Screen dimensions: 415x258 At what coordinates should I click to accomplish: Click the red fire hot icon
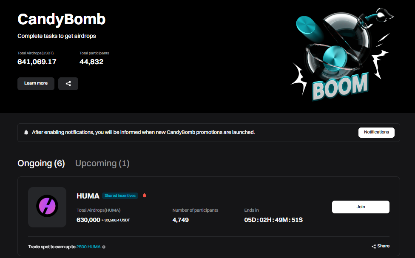tap(145, 196)
